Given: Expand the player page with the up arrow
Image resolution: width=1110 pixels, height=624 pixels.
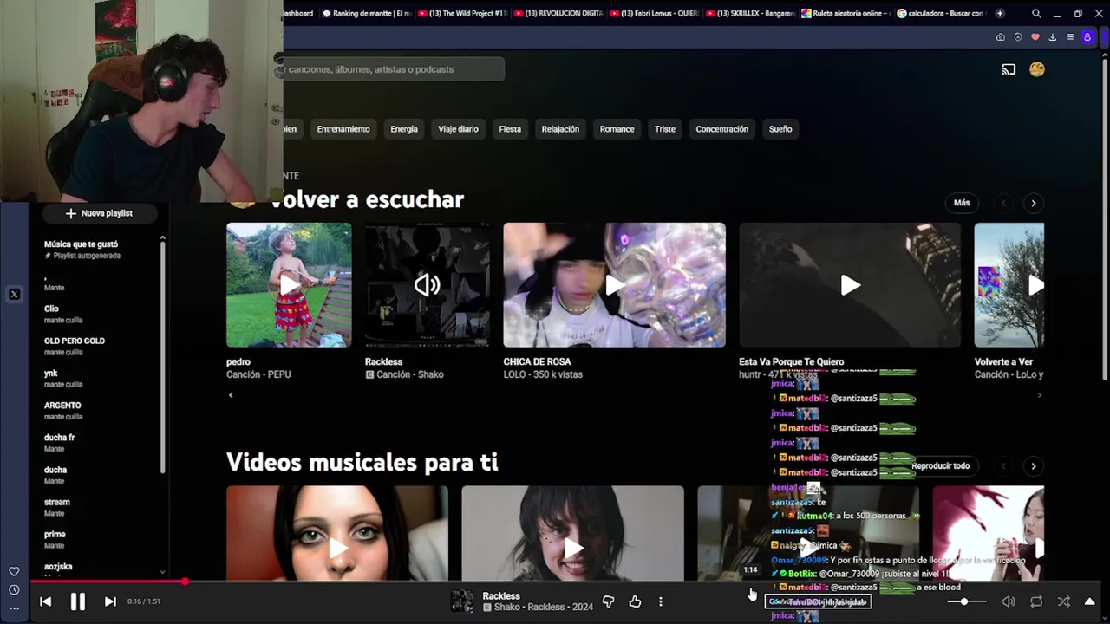Looking at the screenshot, I should click(x=1090, y=601).
